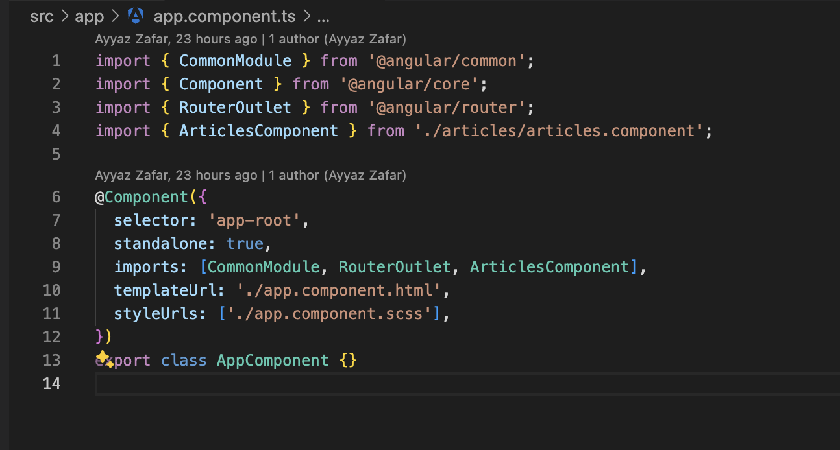The image size is (840, 450).
Task: Click RouterOutlet in the imports array
Action: pyautogui.click(x=394, y=267)
